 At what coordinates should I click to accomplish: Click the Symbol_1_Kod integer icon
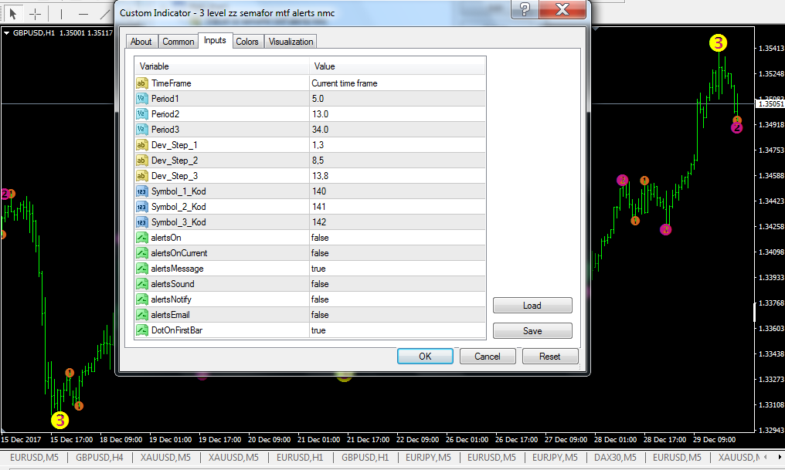(x=141, y=191)
